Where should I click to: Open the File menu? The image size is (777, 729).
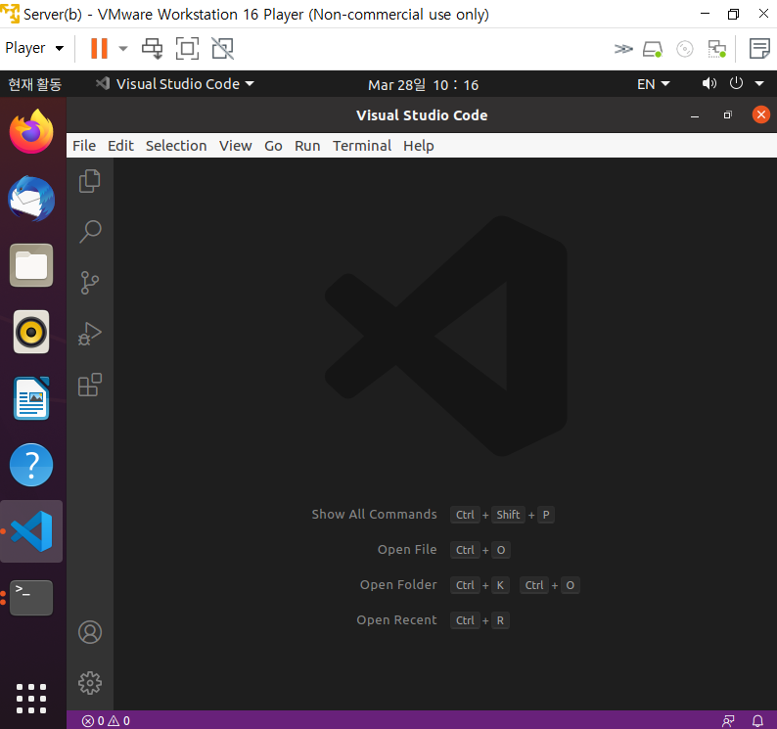pyautogui.click(x=84, y=146)
